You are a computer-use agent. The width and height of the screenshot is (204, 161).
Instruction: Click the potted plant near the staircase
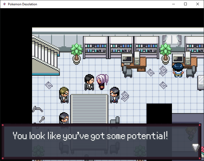pos(77,54)
